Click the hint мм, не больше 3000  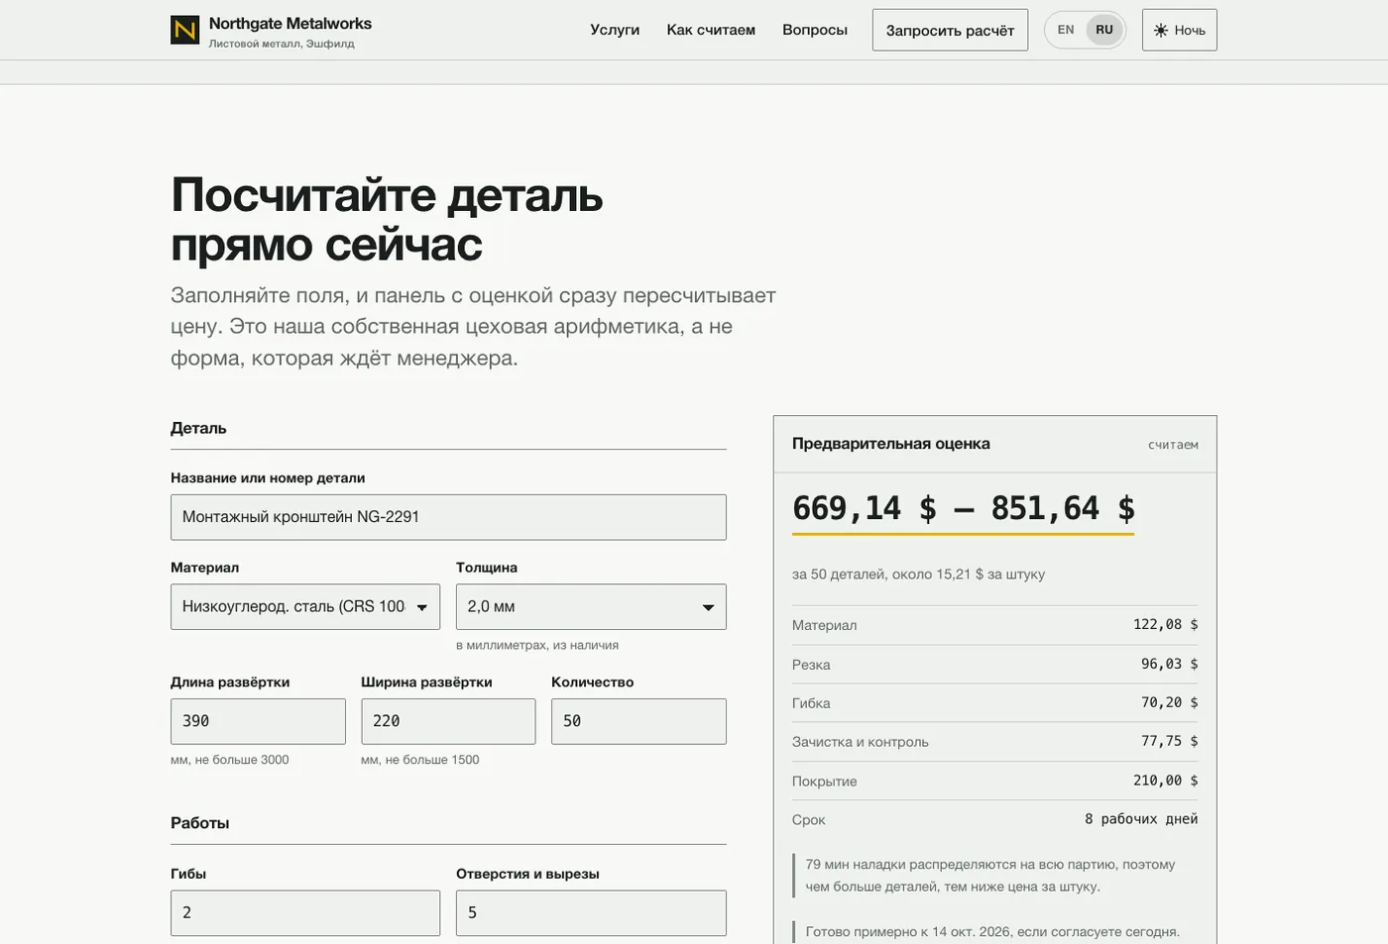click(x=230, y=760)
